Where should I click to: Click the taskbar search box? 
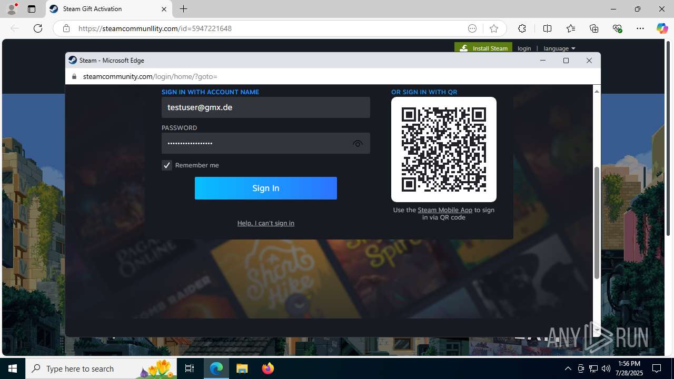coord(102,368)
